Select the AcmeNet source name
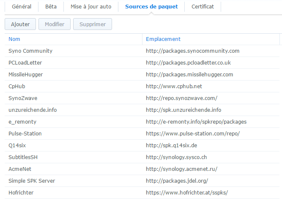282x208 pixels. coord(20,169)
